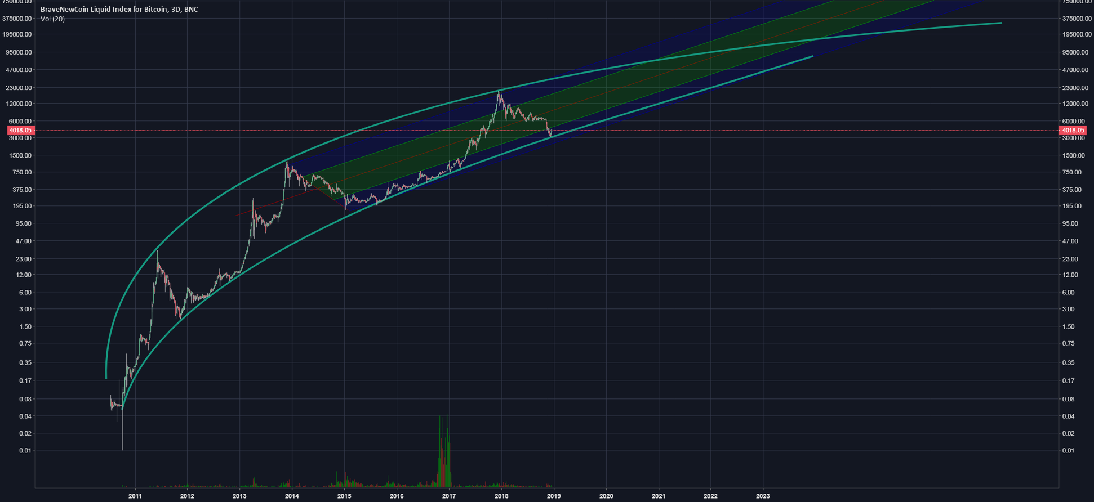
Task: Click the 23000.00 label on left price axis
Action: (19, 88)
